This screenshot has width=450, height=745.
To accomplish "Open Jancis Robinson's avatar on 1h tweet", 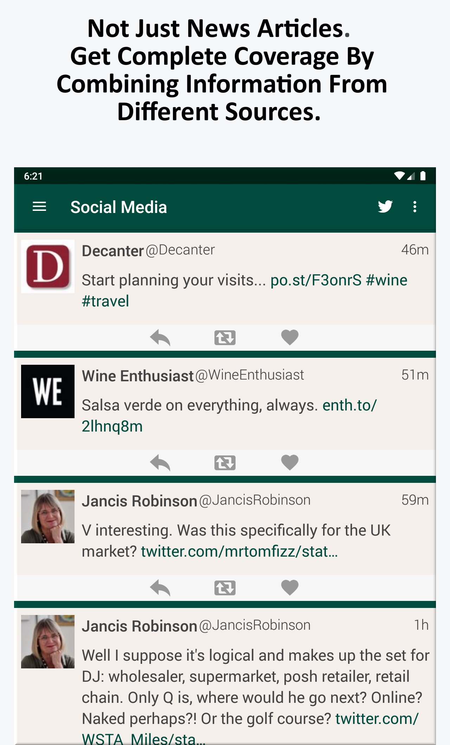I will pyautogui.click(x=48, y=642).
